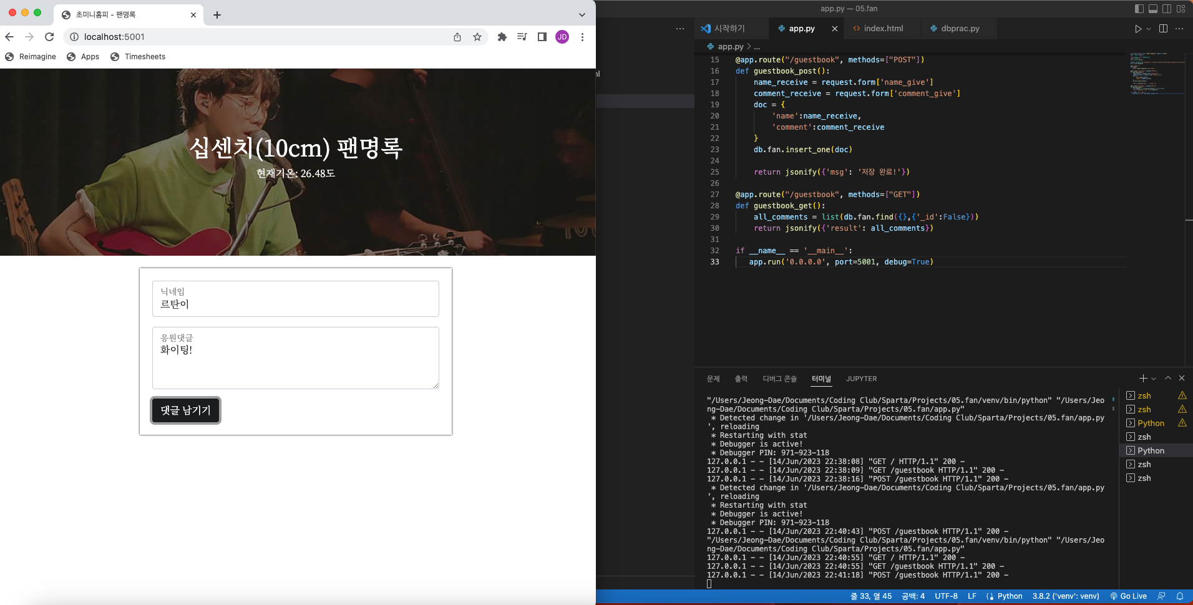
Task: Run the Python file with play icon
Action: pos(1138,29)
